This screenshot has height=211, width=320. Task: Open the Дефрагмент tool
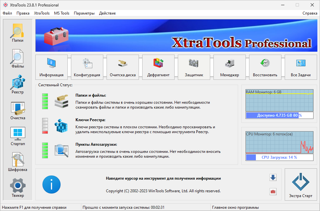coord(158,67)
